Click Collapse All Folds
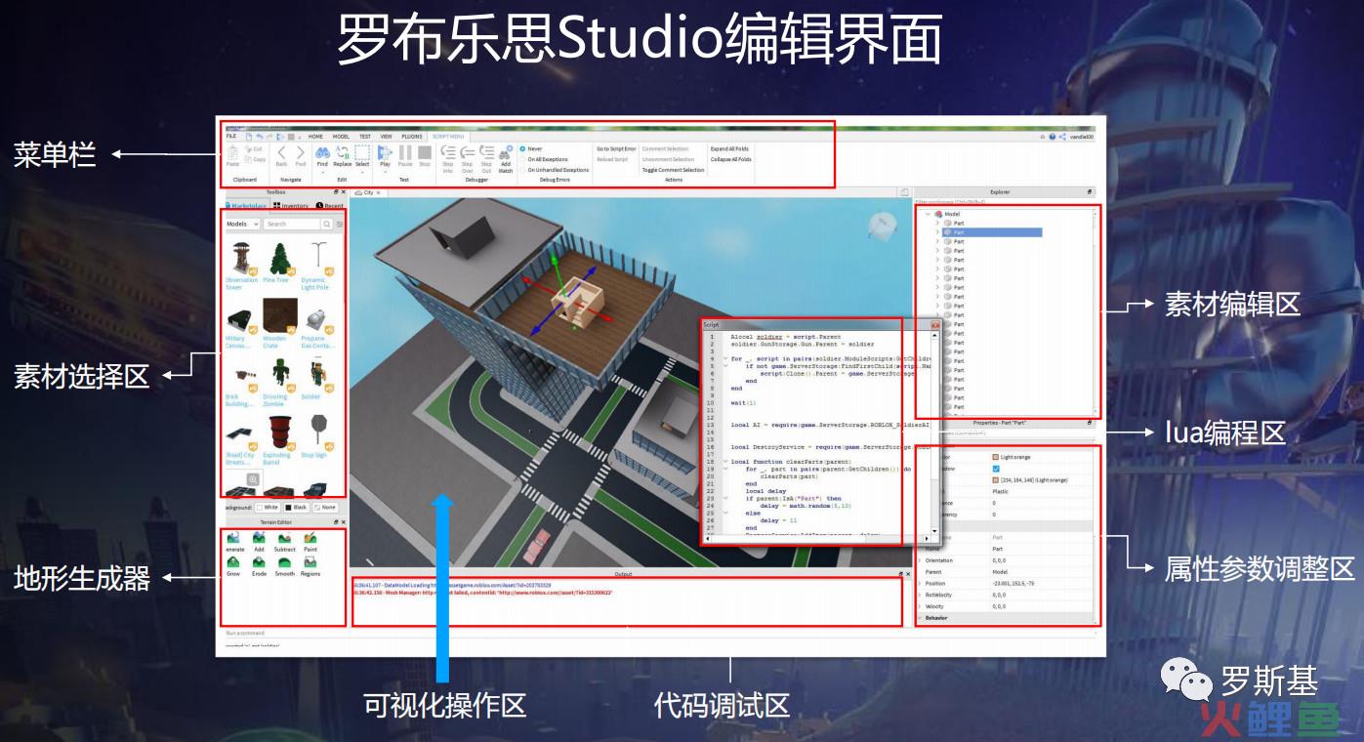Viewport: 1364px width, 742px height. 731,159
